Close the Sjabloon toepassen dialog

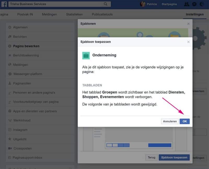point(188,42)
